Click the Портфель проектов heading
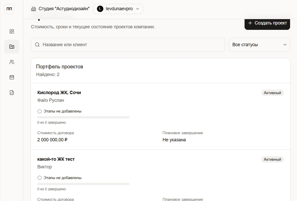 pos(59,67)
